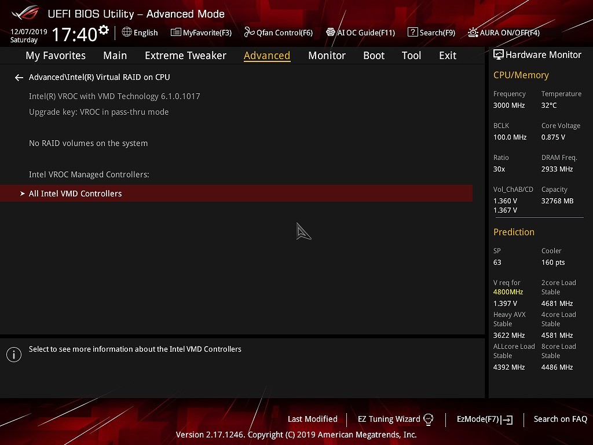Click the yellow 4800MHz text
Viewport: 593px width, 445px height.
pyautogui.click(x=508, y=292)
